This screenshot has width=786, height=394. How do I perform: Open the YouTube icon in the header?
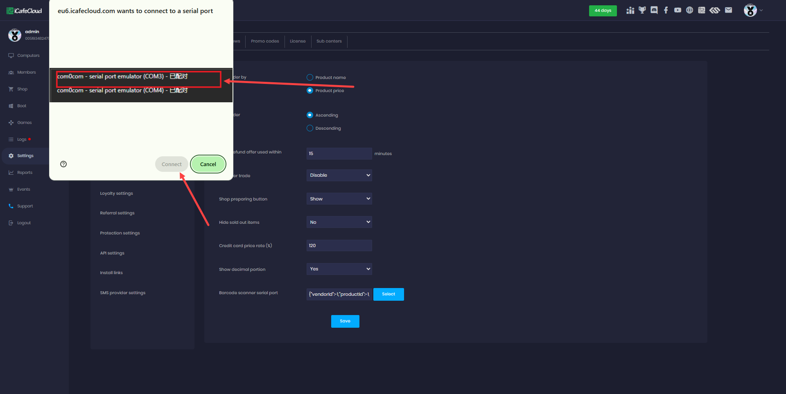[x=678, y=10]
